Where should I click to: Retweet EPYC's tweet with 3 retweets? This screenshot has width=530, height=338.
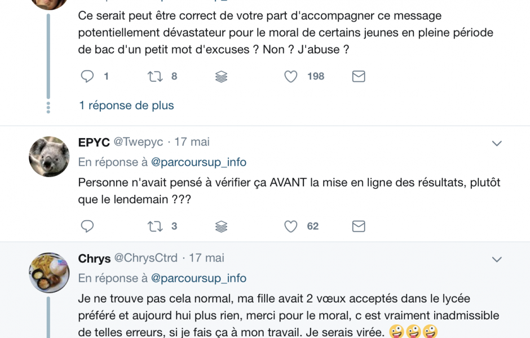[155, 226]
